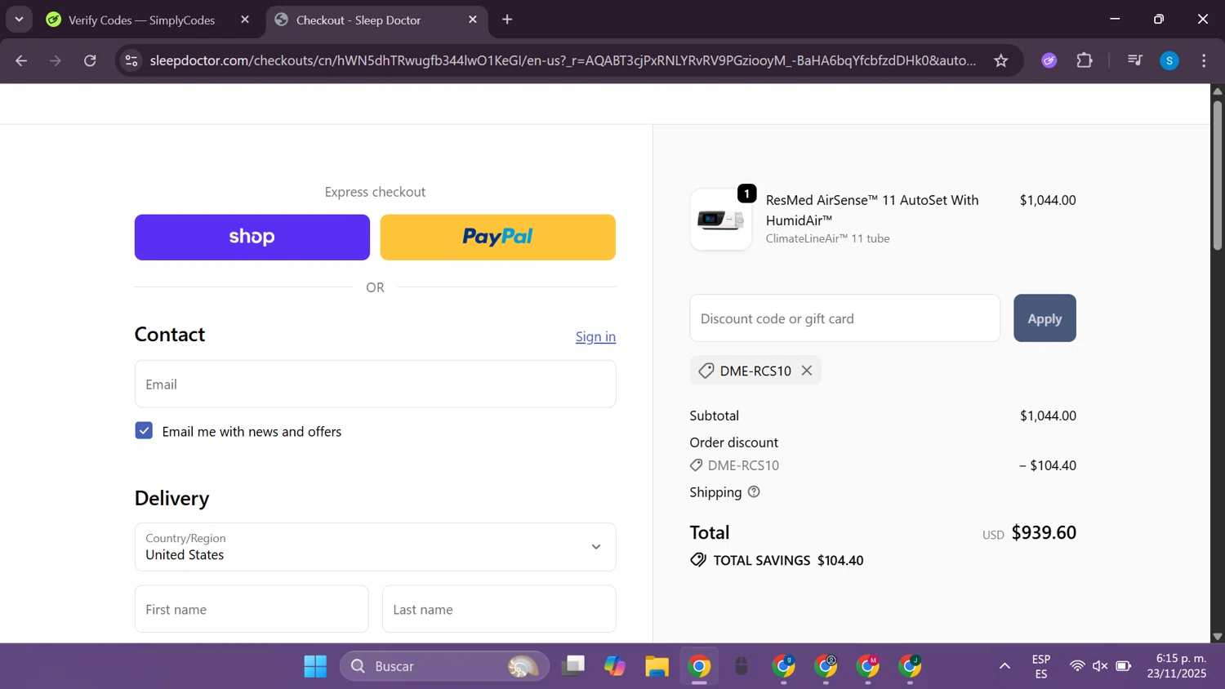Click the Discount code or gift card field
1225x689 pixels.
[844, 318]
